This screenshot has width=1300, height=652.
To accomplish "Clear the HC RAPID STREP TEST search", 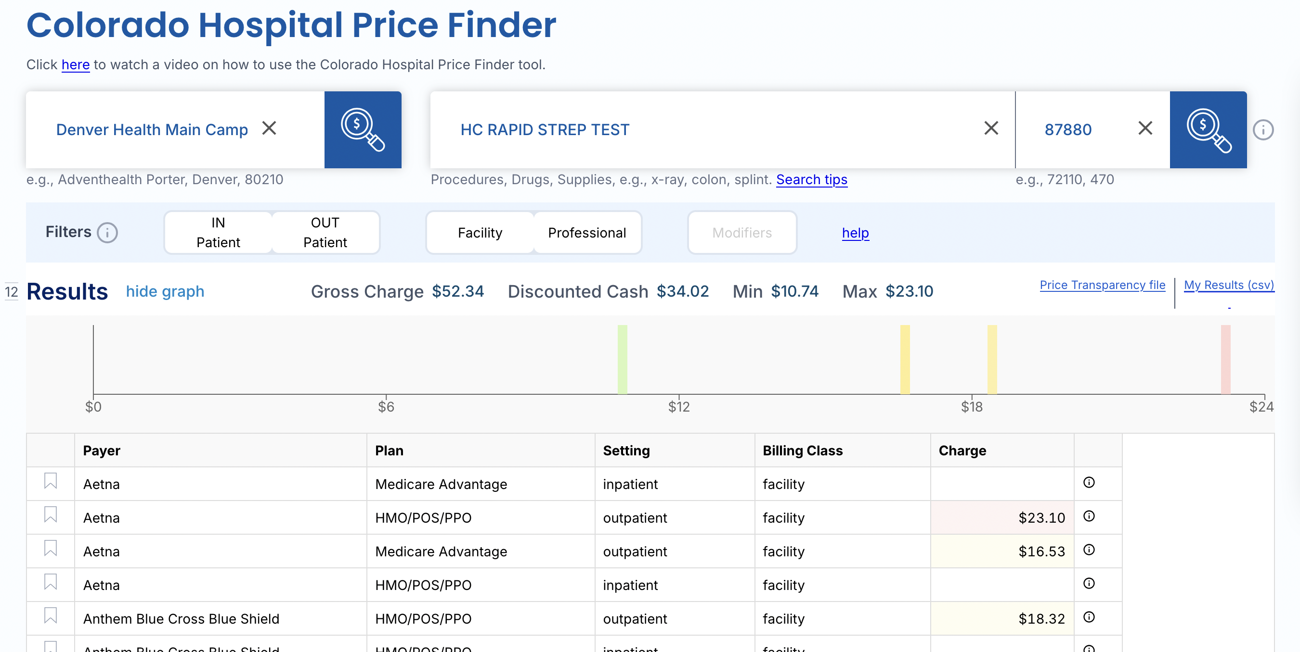I will pos(990,128).
